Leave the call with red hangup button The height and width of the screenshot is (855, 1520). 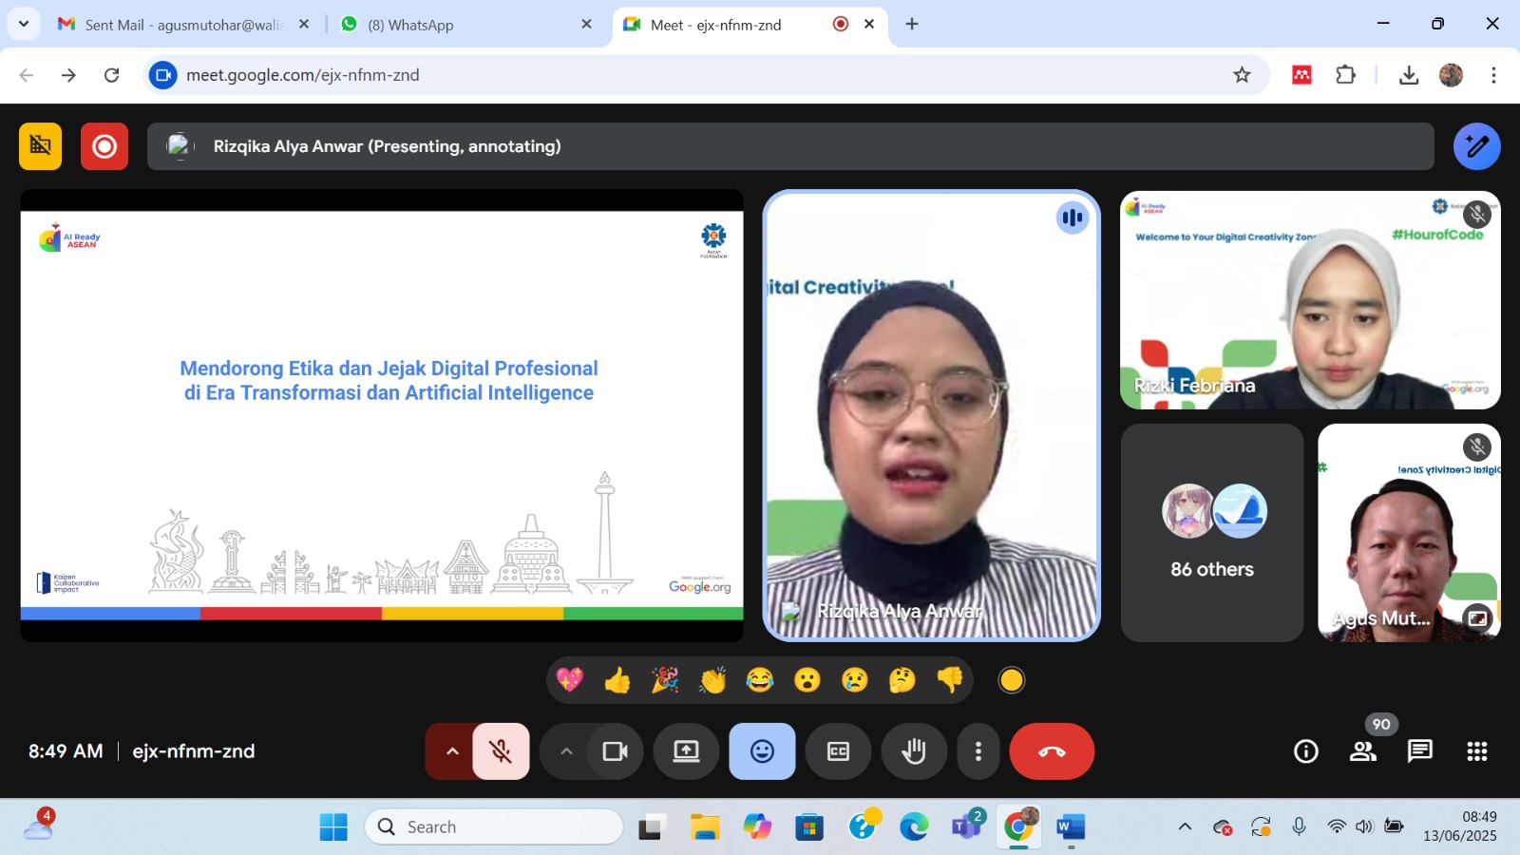point(1052,751)
